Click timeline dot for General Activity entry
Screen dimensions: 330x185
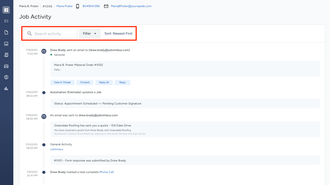point(44,145)
